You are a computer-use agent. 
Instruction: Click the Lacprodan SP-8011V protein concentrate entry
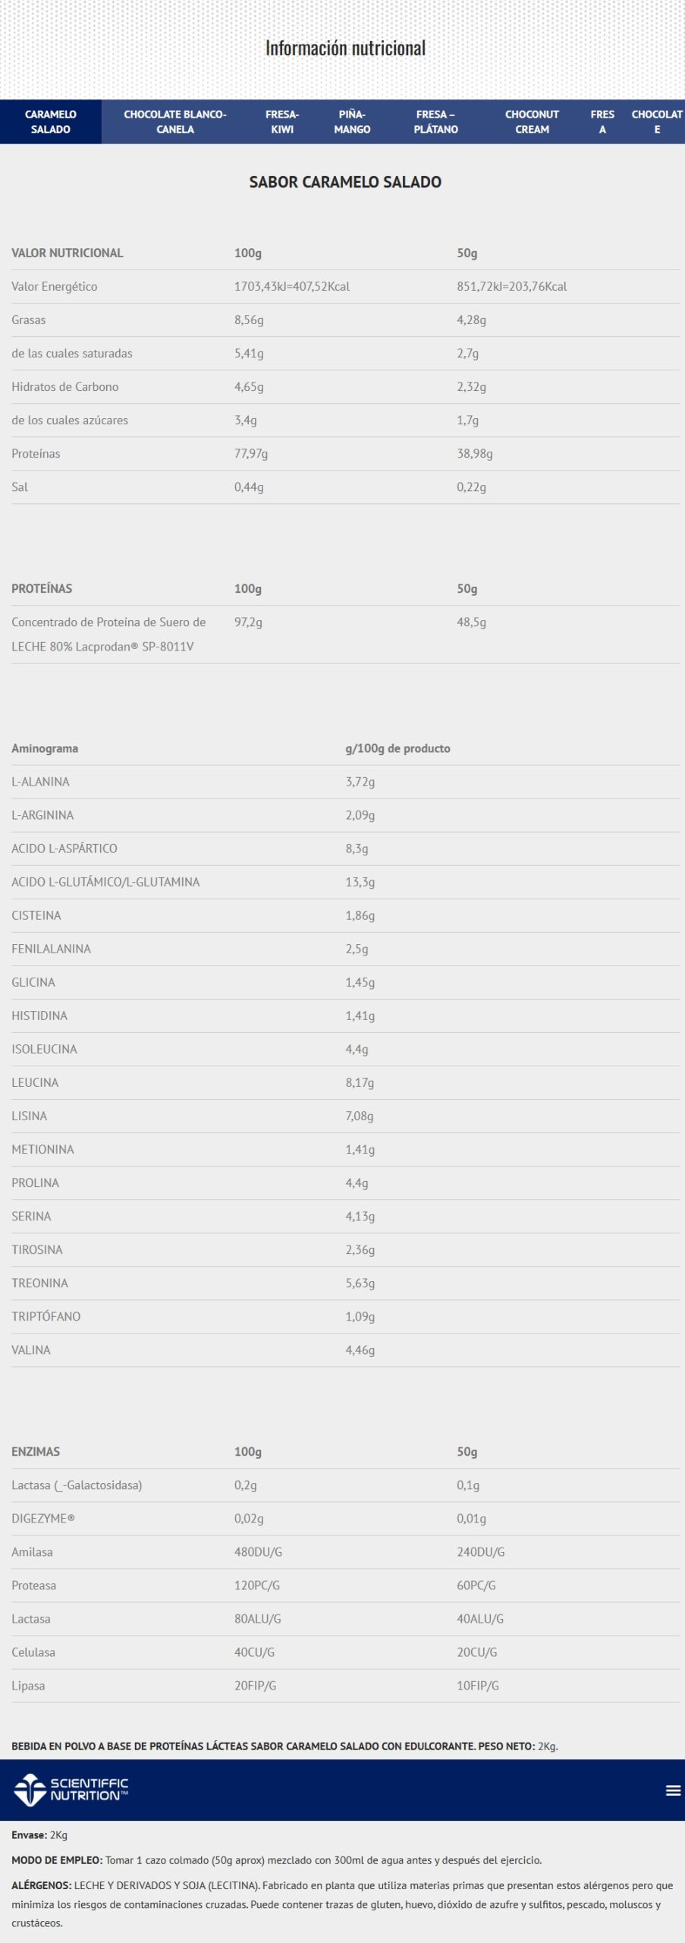coord(108,634)
